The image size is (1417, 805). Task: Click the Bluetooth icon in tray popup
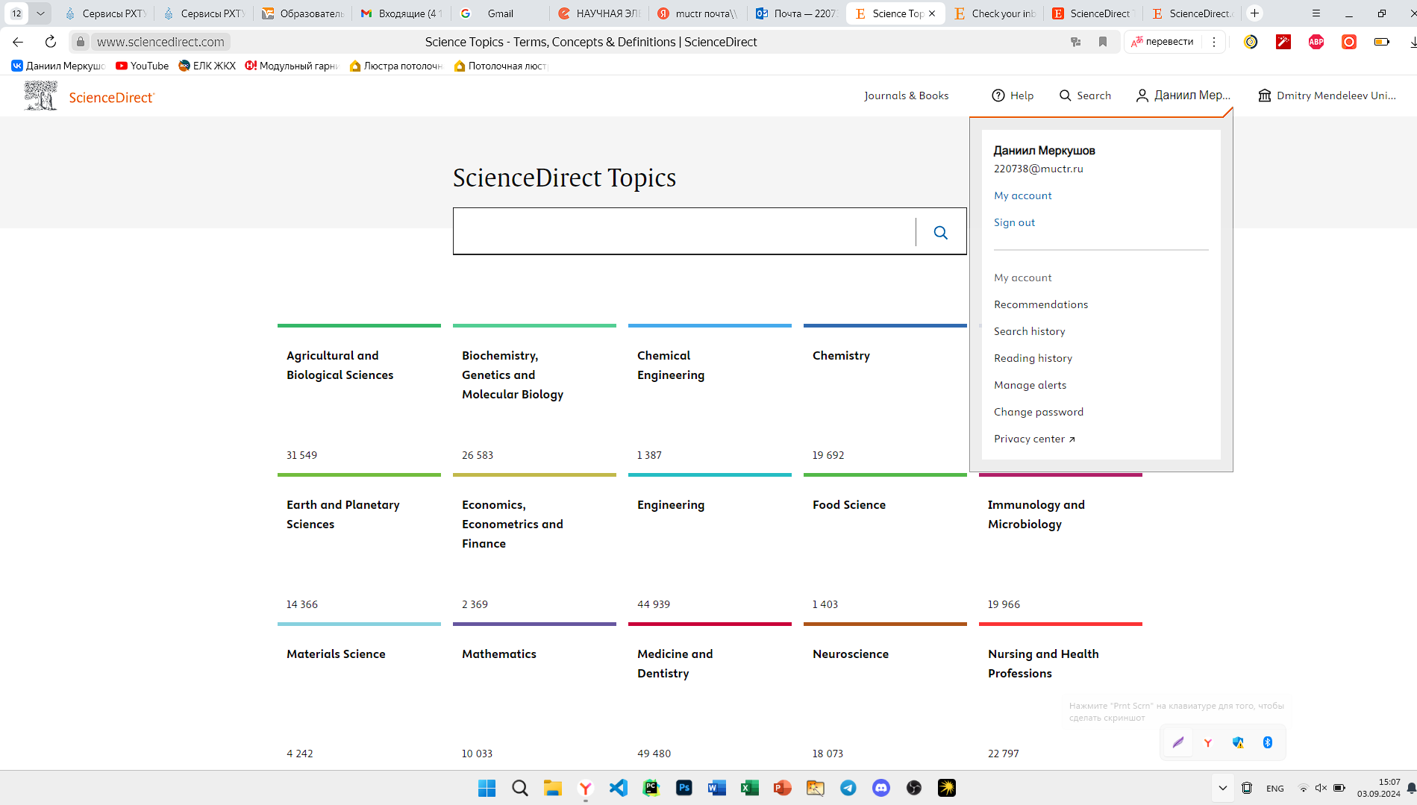[x=1267, y=742]
